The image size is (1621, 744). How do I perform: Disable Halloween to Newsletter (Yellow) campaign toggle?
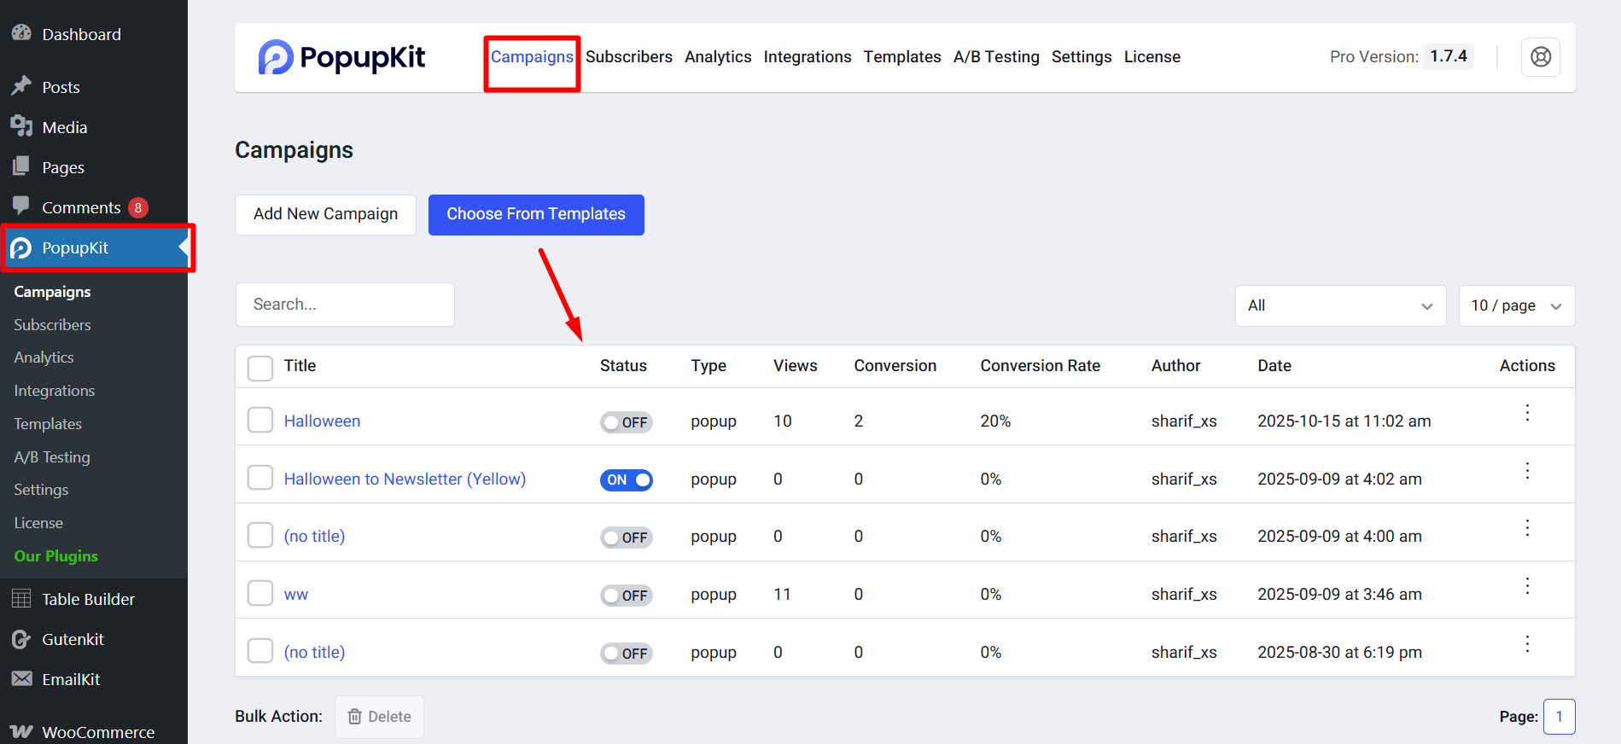click(626, 480)
